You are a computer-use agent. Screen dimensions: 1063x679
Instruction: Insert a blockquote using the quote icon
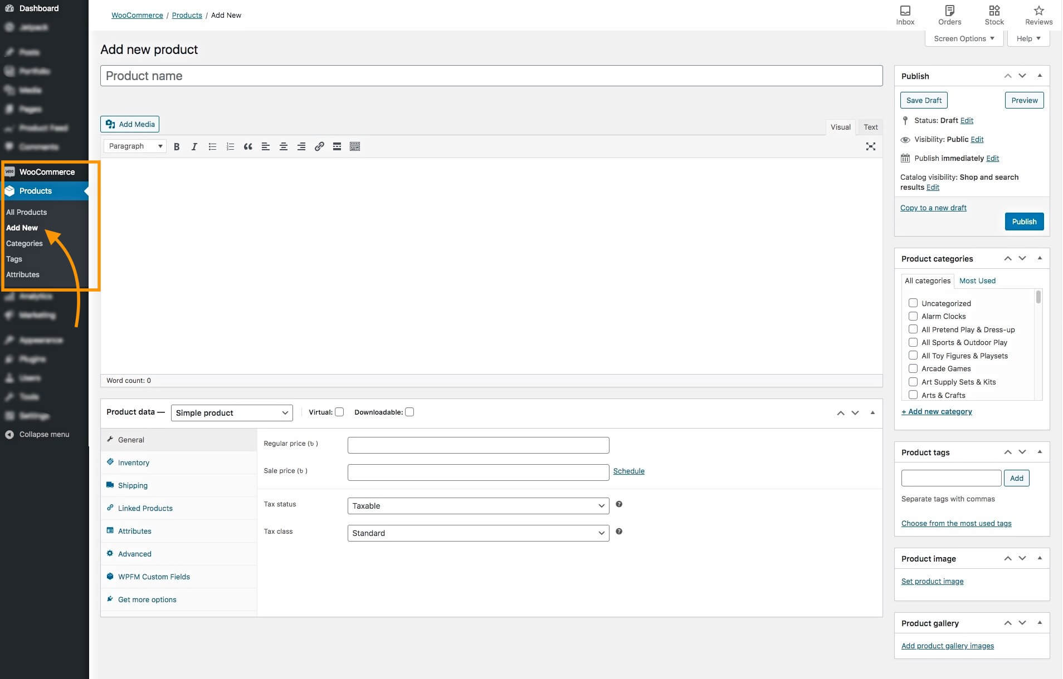[248, 147]
